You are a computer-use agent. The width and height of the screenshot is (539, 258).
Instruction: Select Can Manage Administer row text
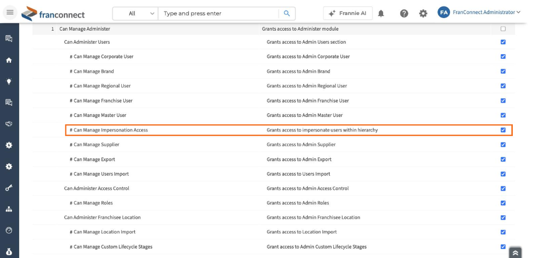[84, 29]
